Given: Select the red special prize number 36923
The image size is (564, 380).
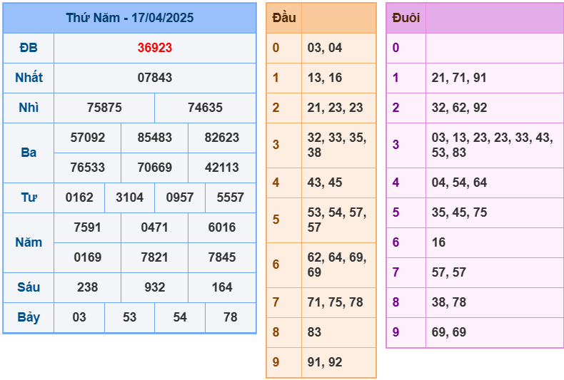Looking at the screenshot, I should pos(155,48).
